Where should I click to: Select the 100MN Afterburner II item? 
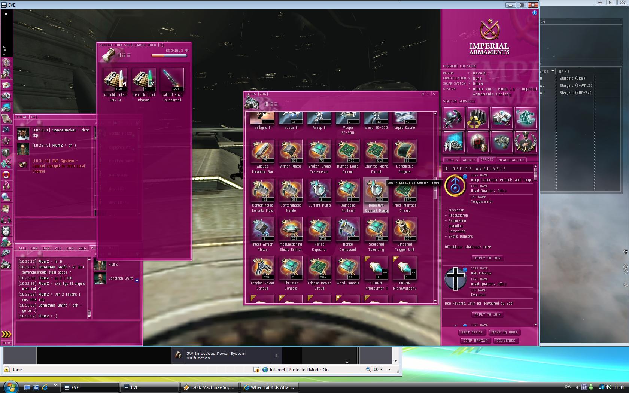tap(376, 273)
